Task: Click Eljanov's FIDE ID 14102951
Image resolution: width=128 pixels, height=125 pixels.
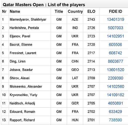Action: (115, 36)
